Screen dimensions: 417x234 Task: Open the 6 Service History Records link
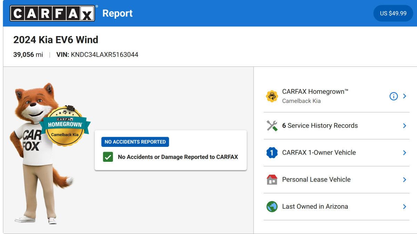(320, 126)
